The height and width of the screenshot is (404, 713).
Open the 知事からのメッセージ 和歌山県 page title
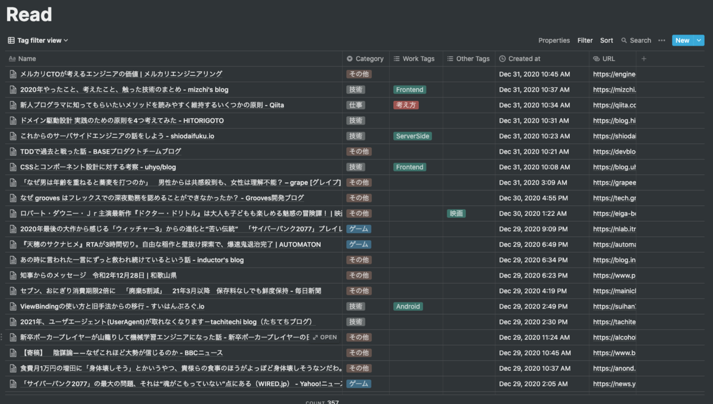(99, 275)
